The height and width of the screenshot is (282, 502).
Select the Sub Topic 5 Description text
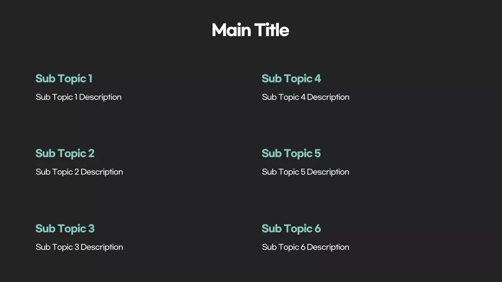(x=306, y=172)
